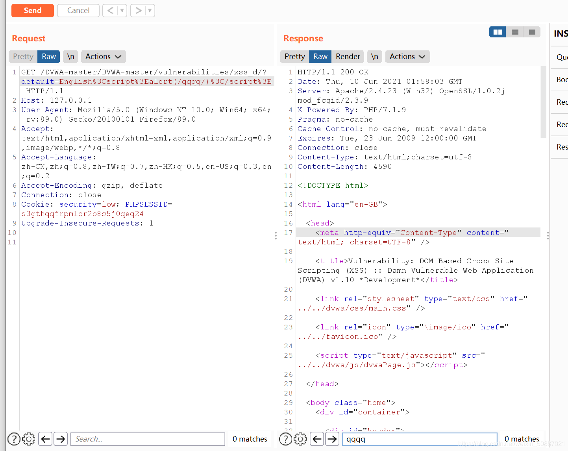Screen dimensions: 568x451
Task: Click the Response 0 matches label
Action: [522, 439]
